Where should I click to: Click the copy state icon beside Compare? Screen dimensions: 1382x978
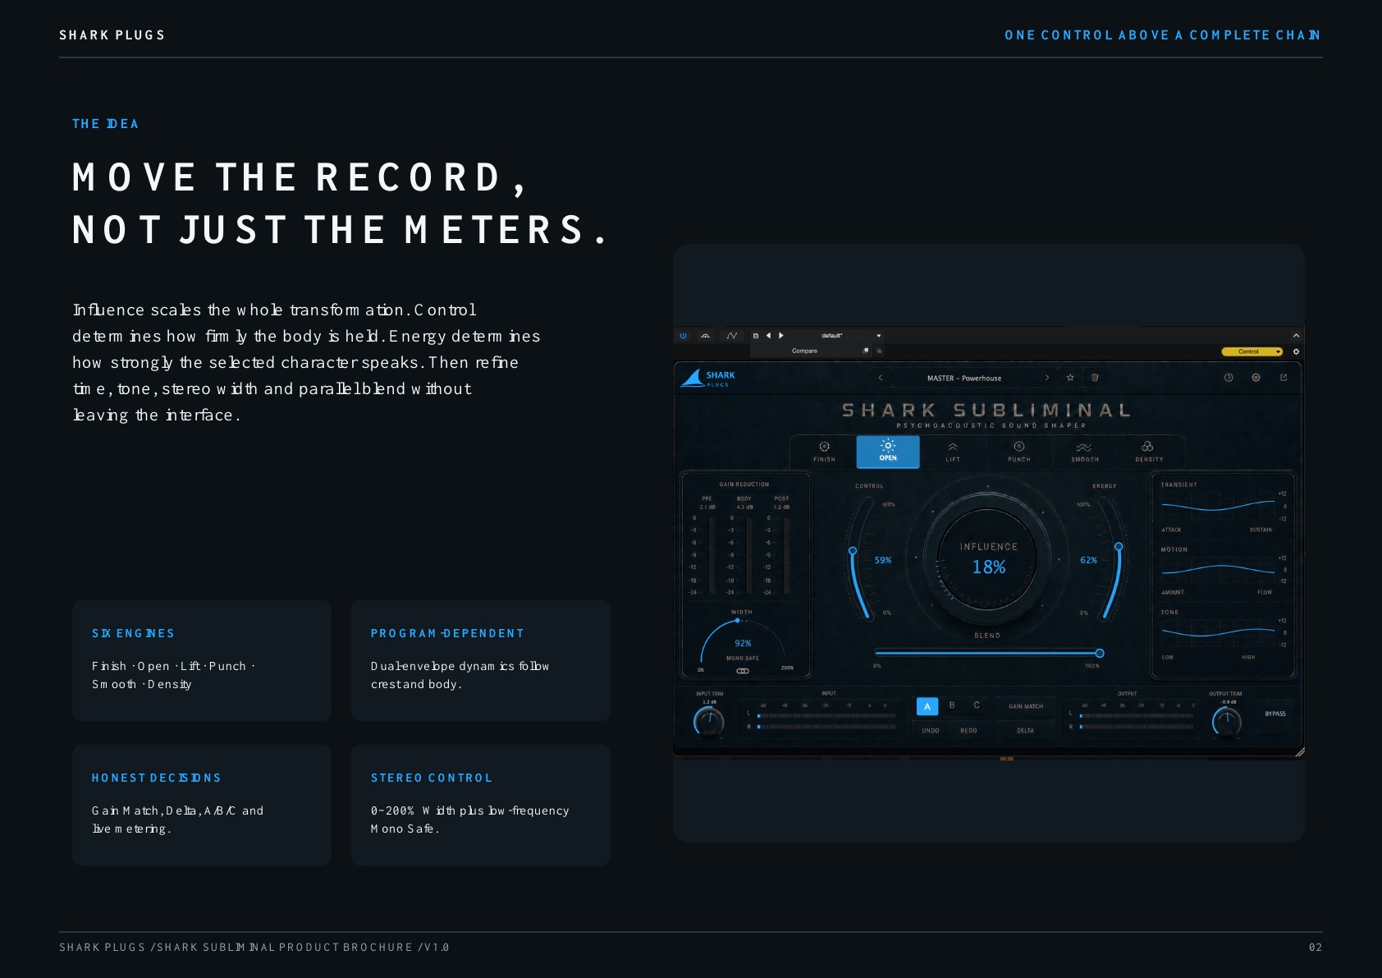pos(866,351)
